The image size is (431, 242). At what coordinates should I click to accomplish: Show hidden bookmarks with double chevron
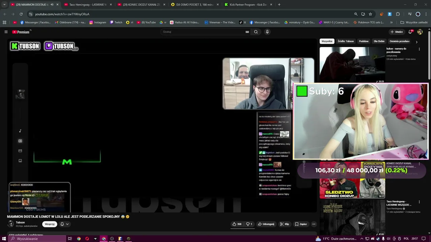(391, 23)
